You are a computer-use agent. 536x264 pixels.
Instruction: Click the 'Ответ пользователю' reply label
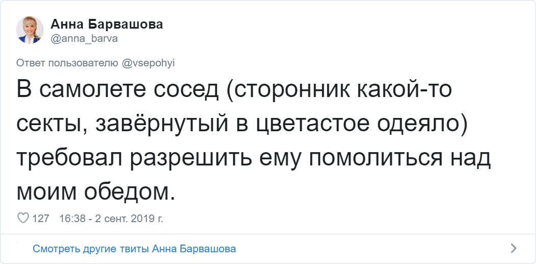click(68, 63)
